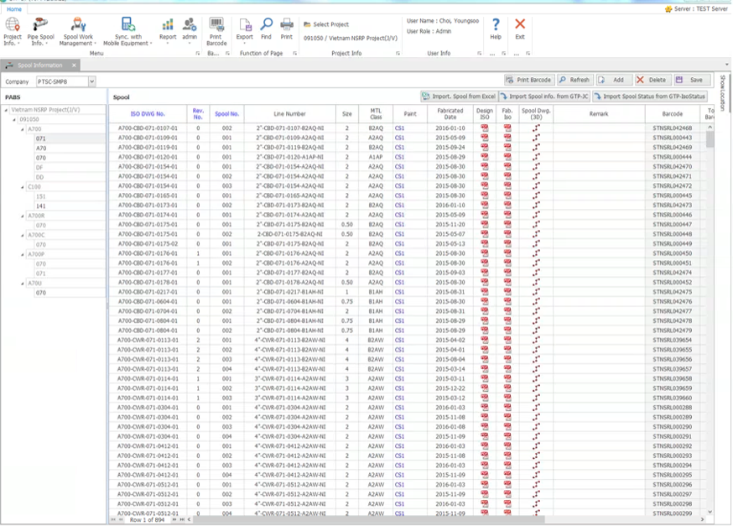This screenshot has height=526, width=733.
Task: Collapse the C100 tree node
Action: pos(23,187)
